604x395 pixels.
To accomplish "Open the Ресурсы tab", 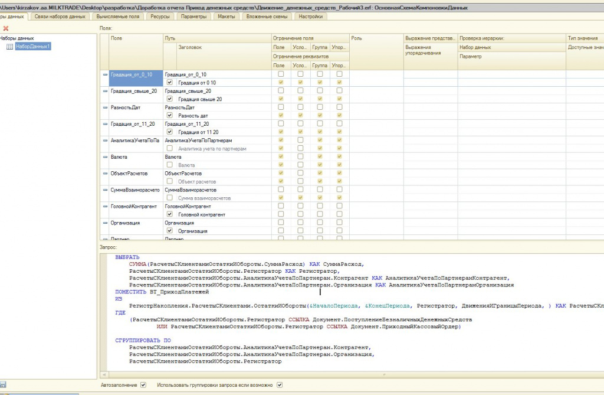I will [x=160, y=17].
